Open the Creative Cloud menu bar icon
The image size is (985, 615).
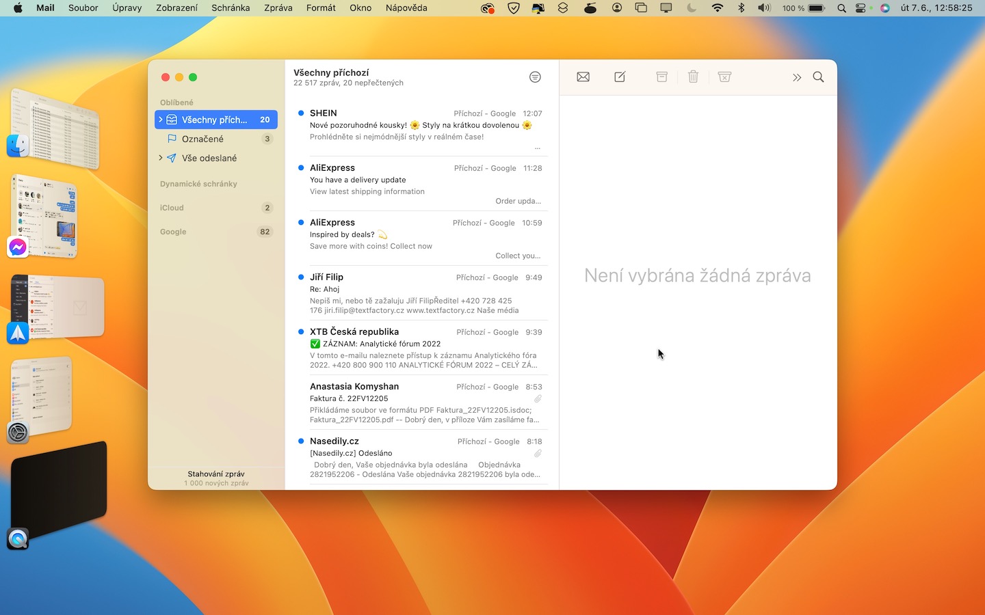pos(487,8)
